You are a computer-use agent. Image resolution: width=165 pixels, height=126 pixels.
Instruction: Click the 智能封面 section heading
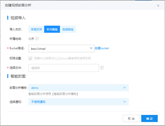tap(18, 76)
